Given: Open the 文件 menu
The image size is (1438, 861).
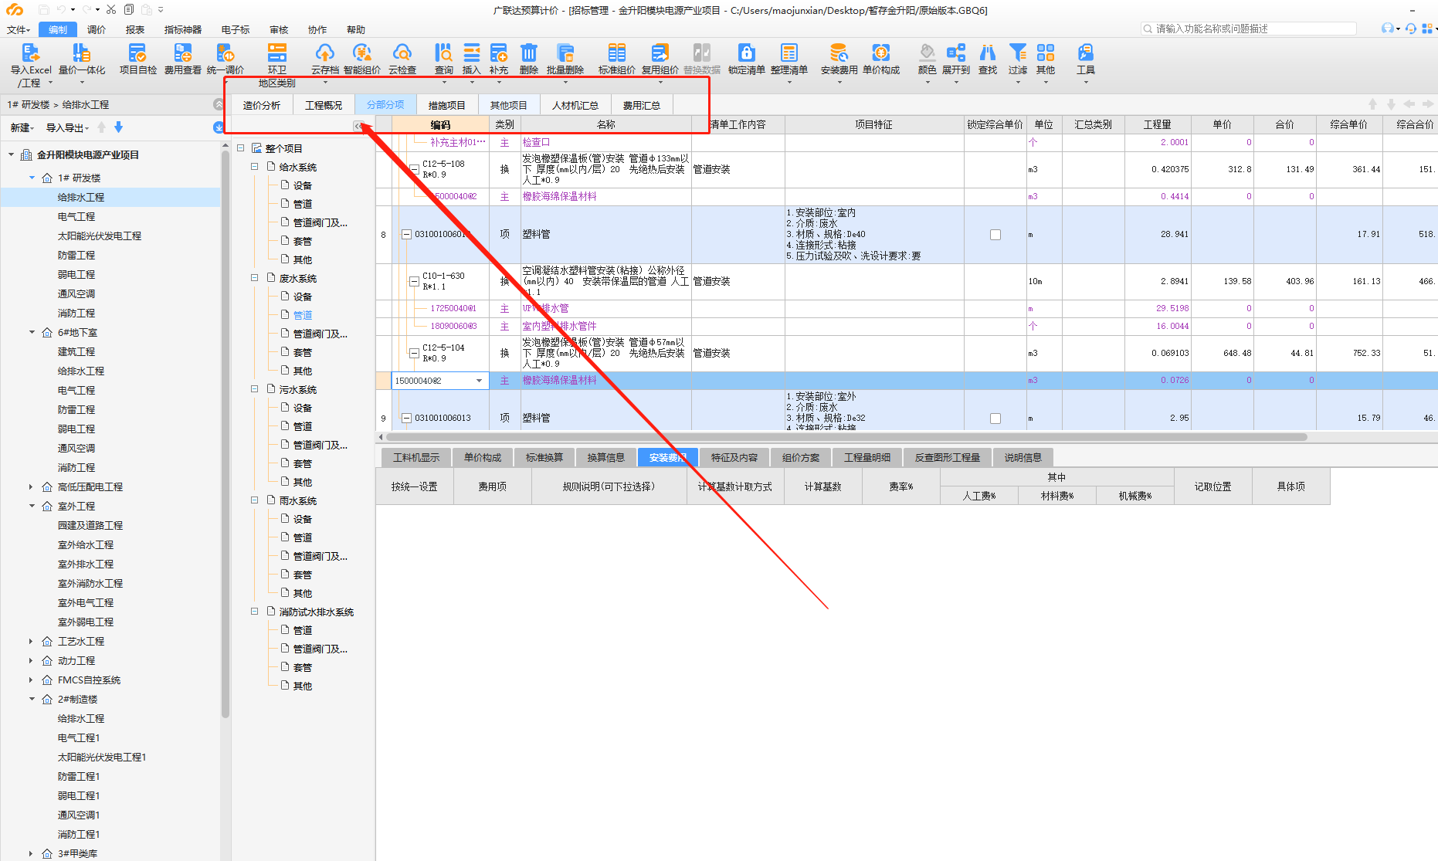Looking at the screenshot, I should (x=18, y=29).
